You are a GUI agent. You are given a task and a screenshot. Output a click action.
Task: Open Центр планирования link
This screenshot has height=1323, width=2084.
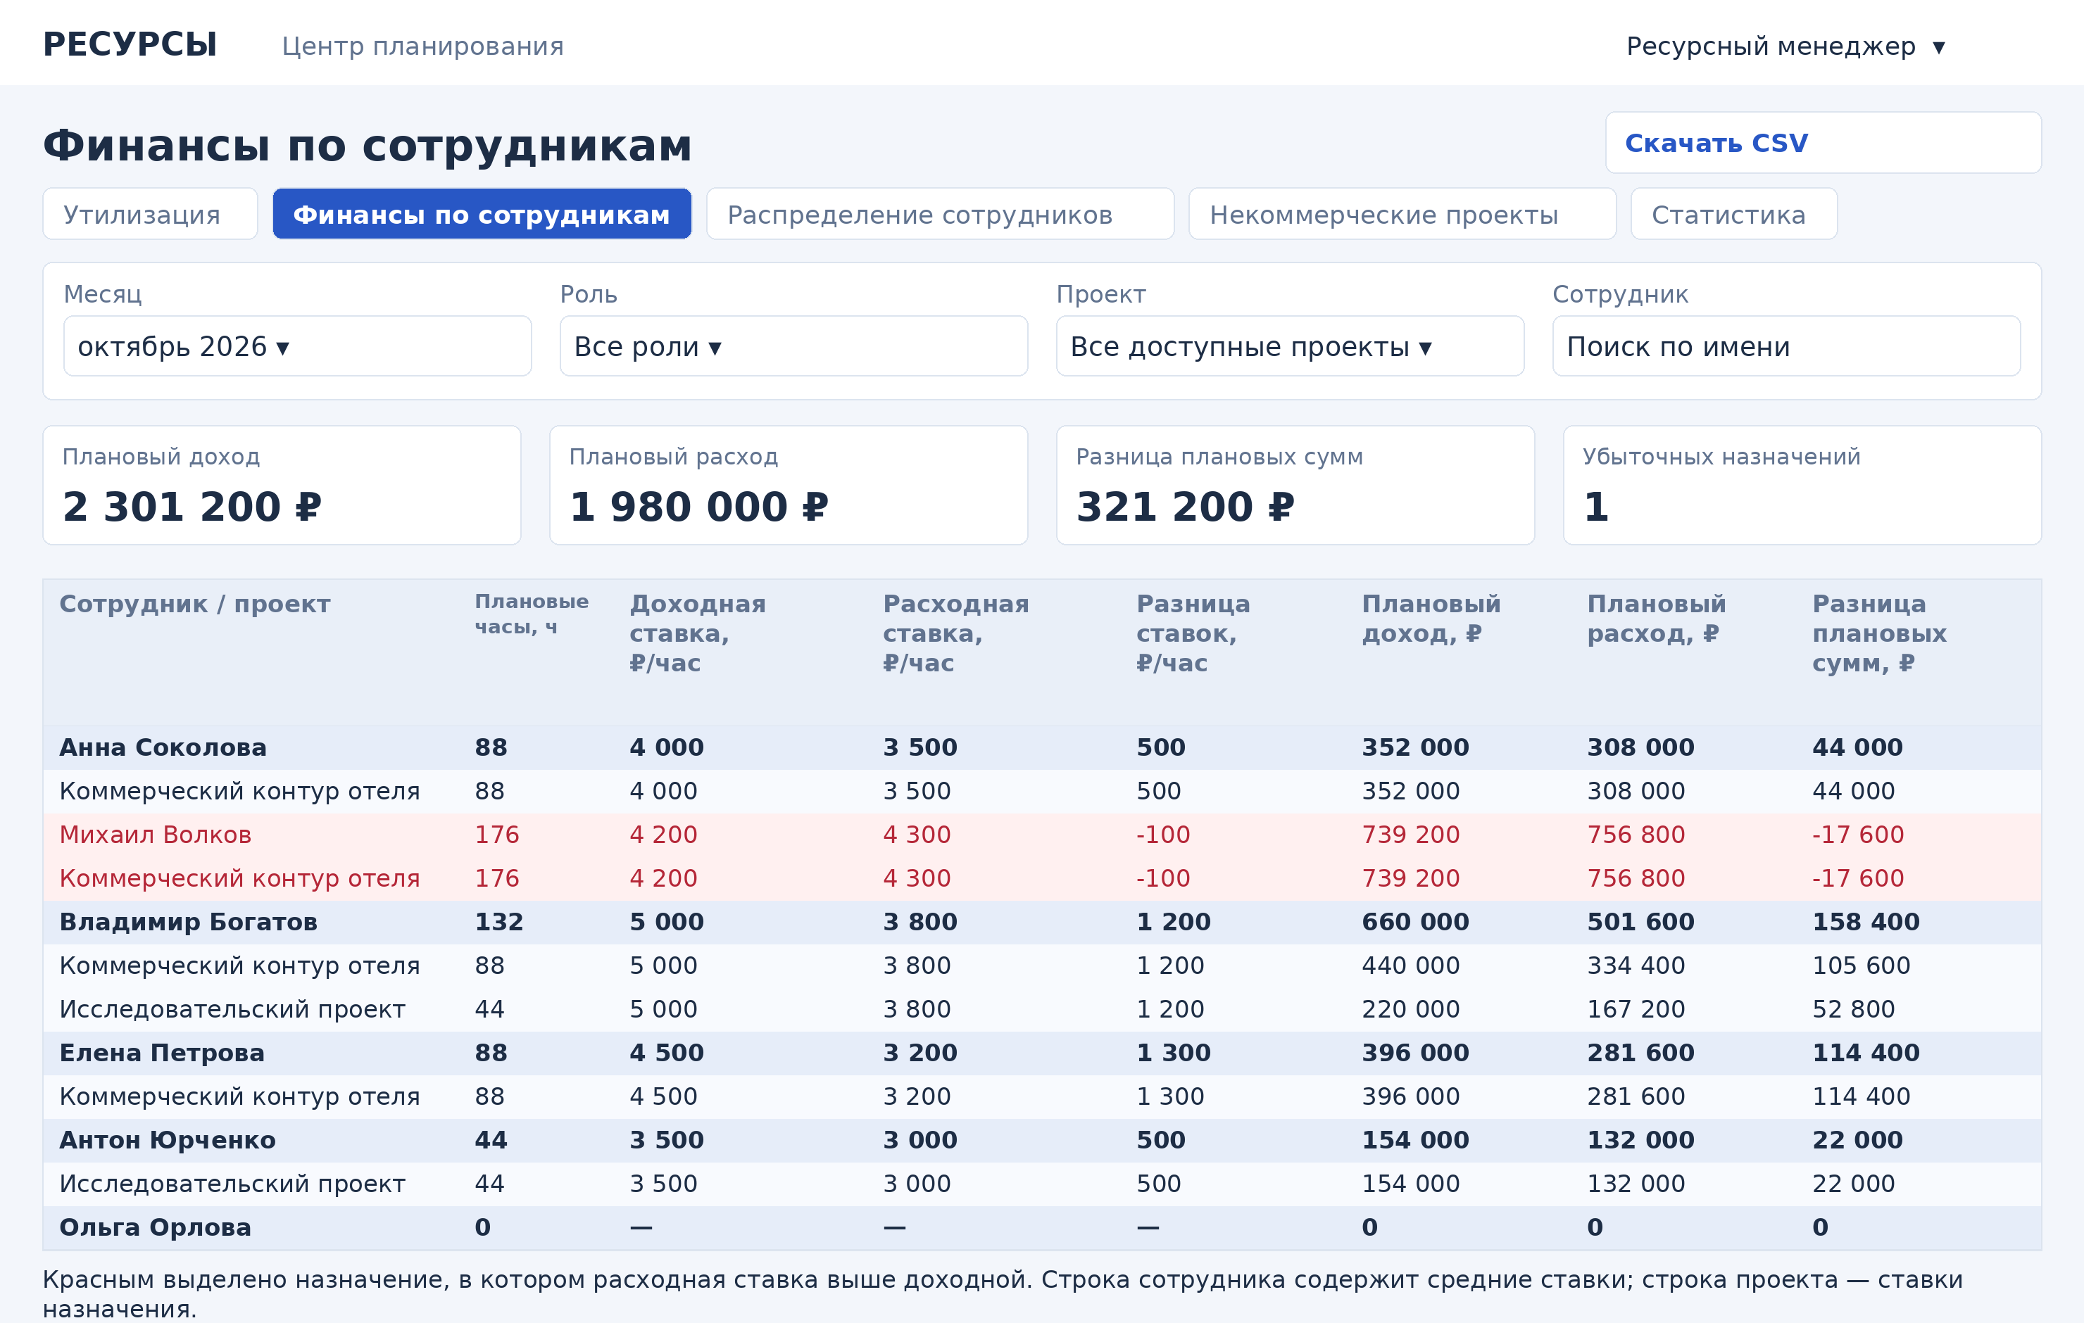coord(422,46)
